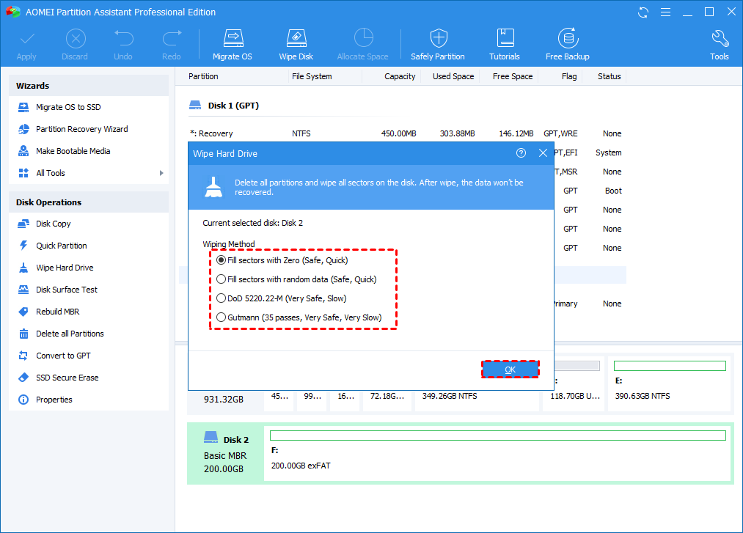
Task: Sort by Used Space column header
Action: (x=453, y=76)
